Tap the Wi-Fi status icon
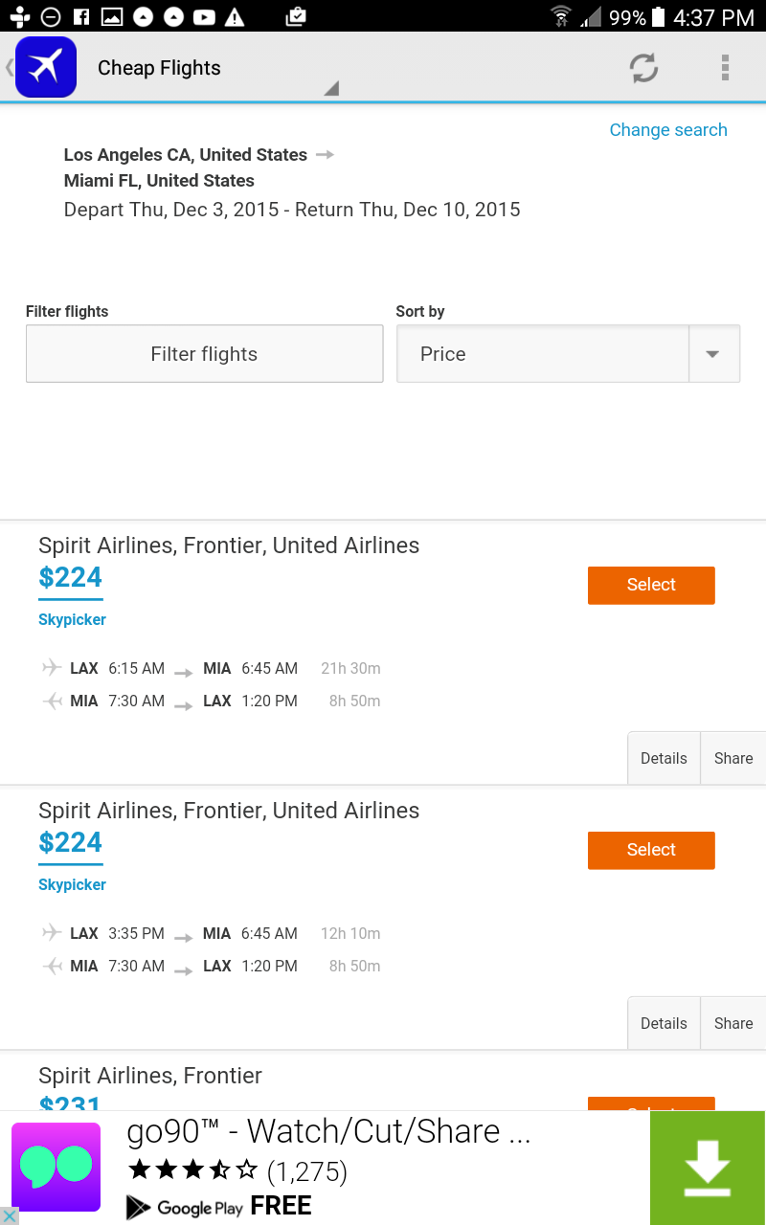This screenshot has height=1225, width=766. 559,16
